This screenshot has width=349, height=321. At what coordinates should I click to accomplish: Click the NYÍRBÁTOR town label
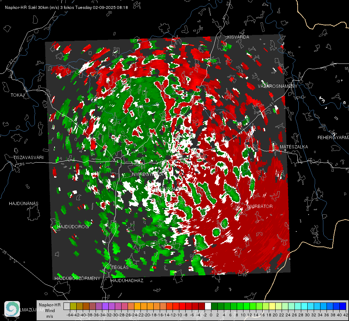tap(260, 207)
